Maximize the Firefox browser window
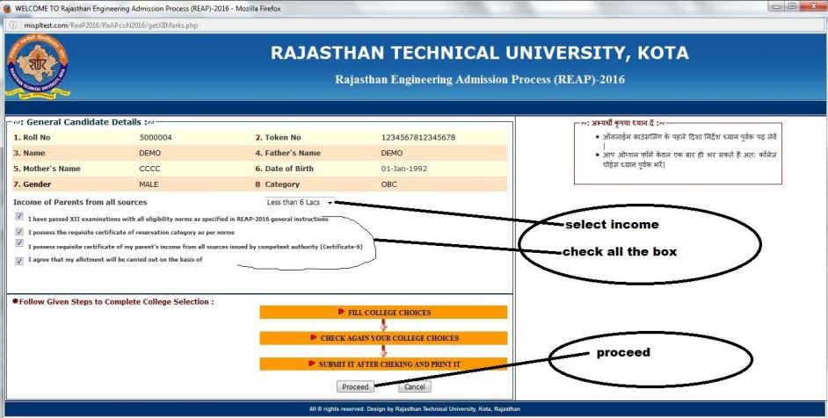Screen dimensions: 828x418 click(794, 7)
